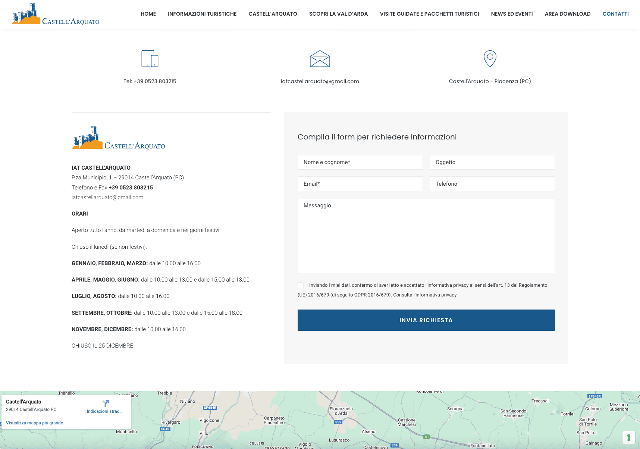The image size is (640, 449).
Task: Accept the privacy policy checkbox
Action: tap(301, 285)
